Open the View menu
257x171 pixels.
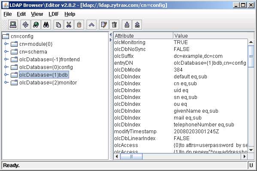click(37, 14)
